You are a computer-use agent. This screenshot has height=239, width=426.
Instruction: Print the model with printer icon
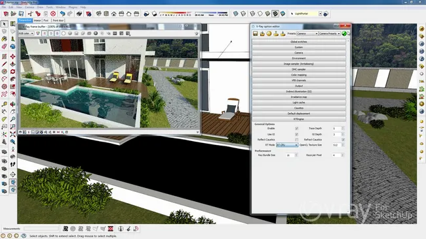click(x=79, y=14)
